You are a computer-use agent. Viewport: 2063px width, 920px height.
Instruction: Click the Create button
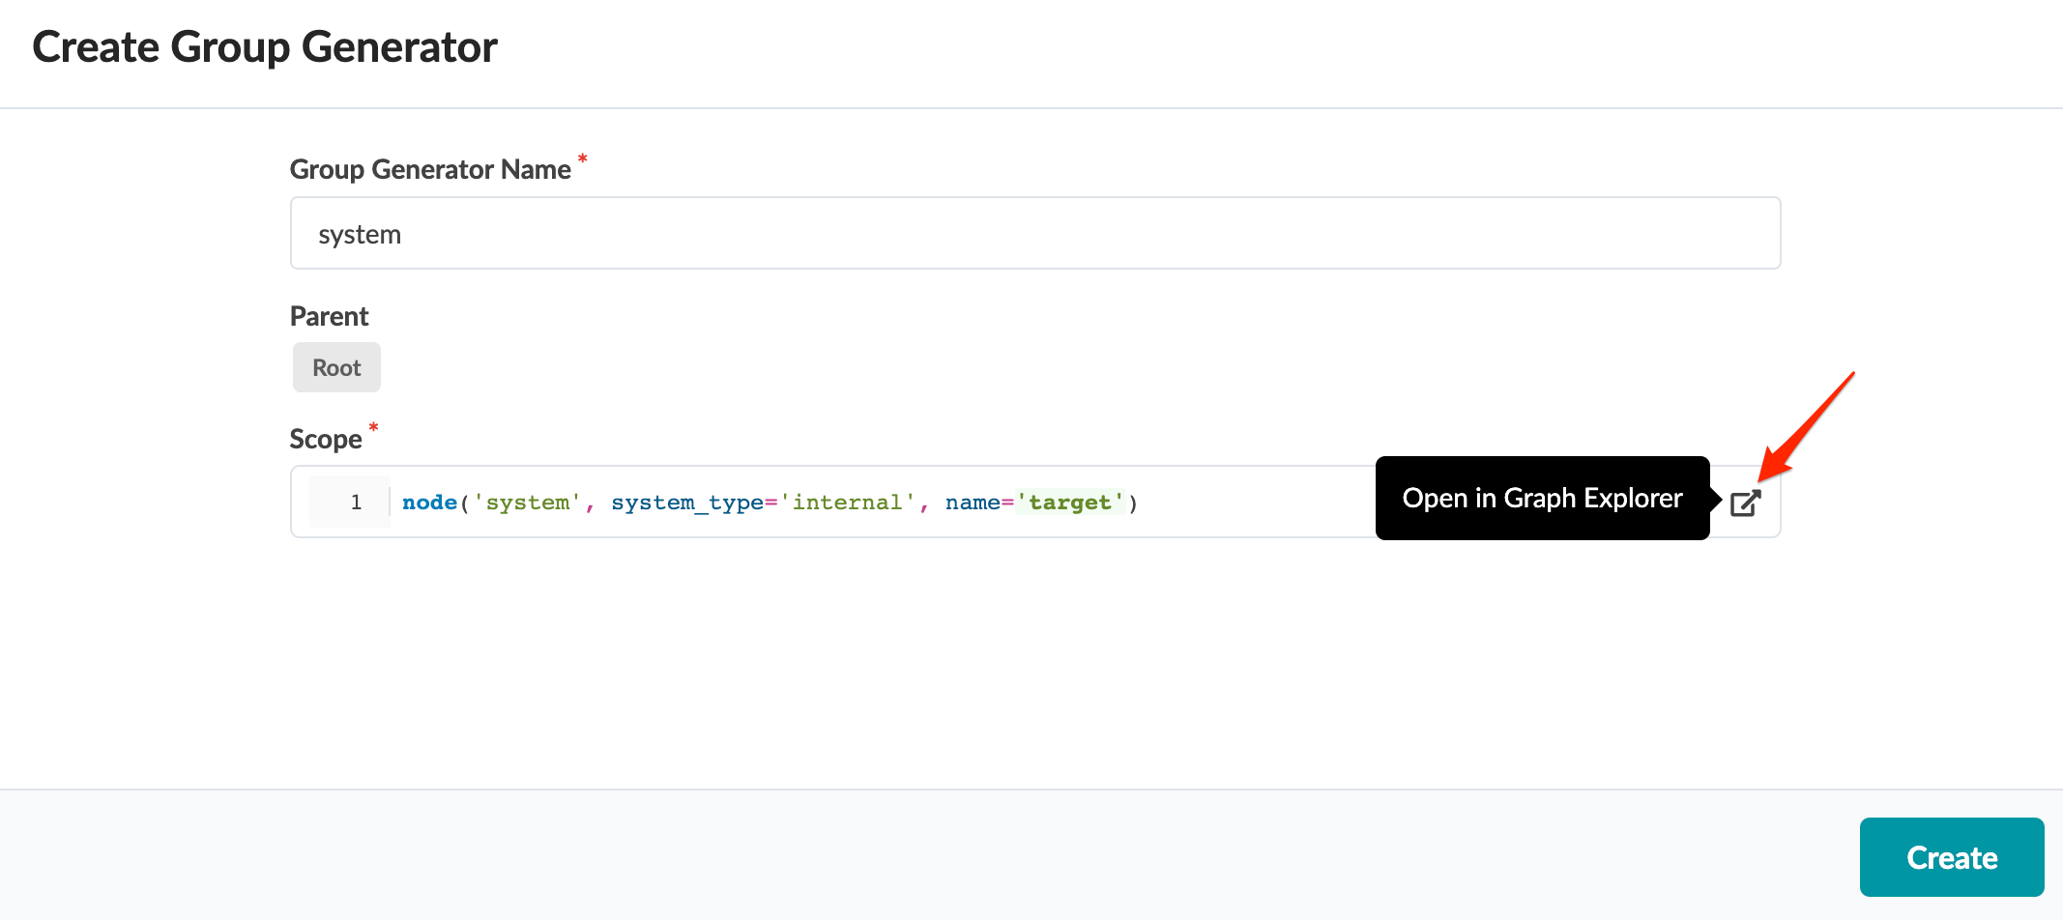1951,857
